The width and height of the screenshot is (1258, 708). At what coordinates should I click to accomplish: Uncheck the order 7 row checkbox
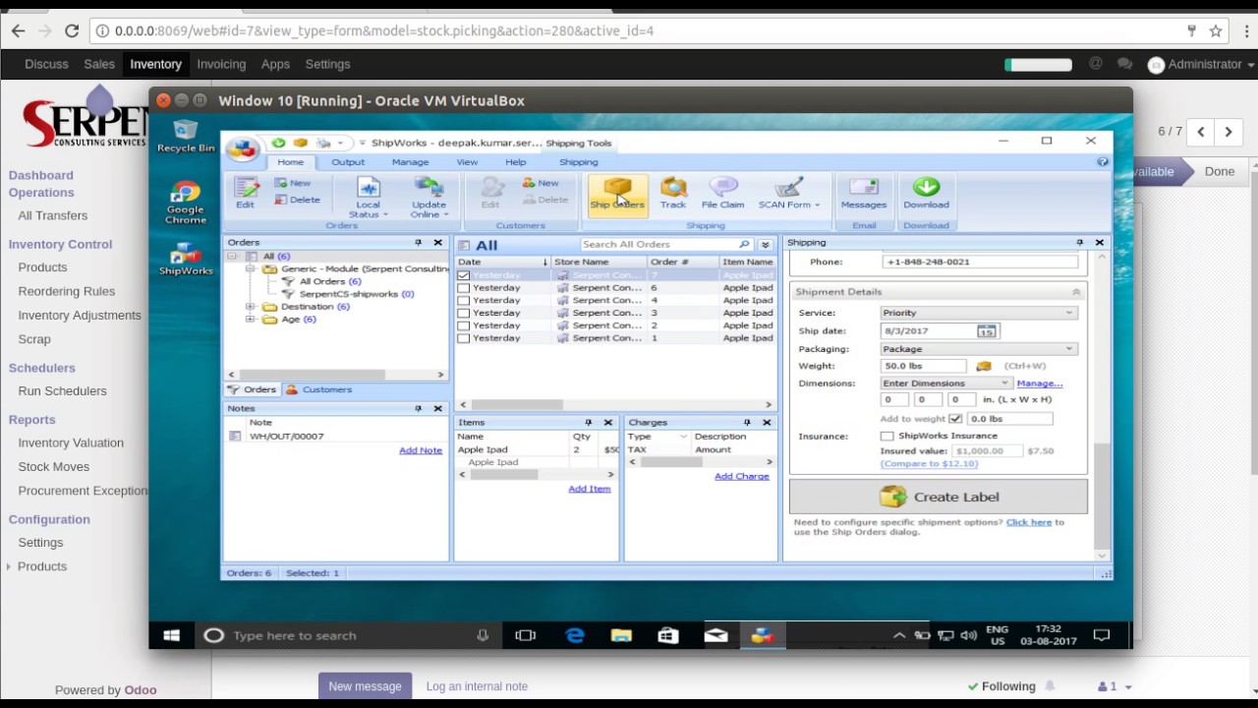pos(463,275)
